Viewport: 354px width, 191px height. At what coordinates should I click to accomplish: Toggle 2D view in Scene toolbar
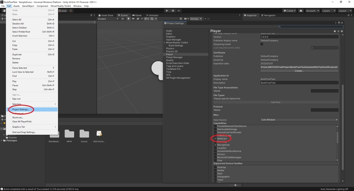point(123,19)
